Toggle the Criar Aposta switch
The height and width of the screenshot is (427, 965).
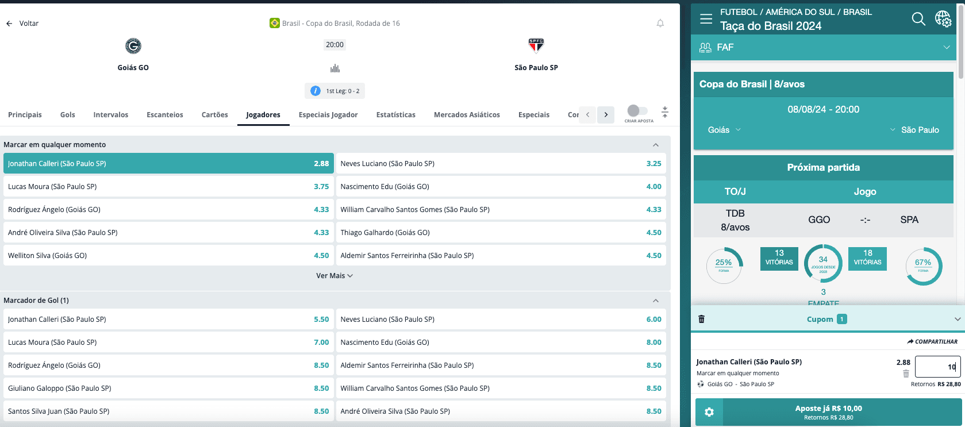click(637, 110)
